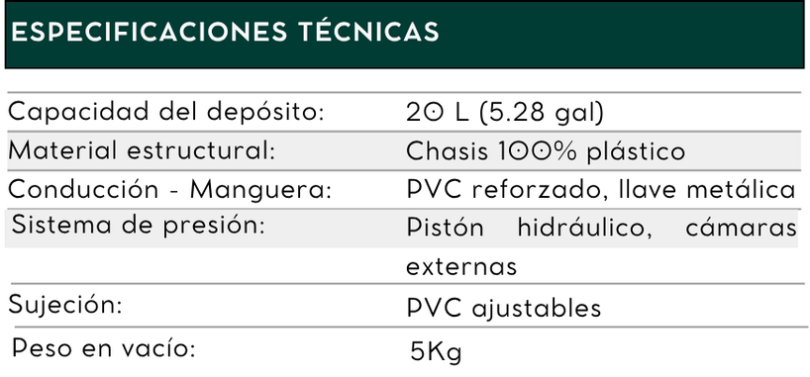The height and width of the screenshot is (377, 810).
Task: Click the word hidráulico
Action: click(585, 228)
